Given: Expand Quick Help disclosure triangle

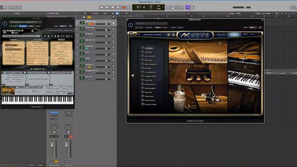Looking at the screenshot, I should pos(49,13).
